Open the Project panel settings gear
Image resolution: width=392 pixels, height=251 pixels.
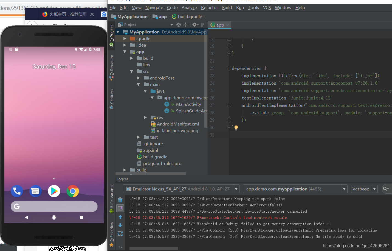[194, 24]
